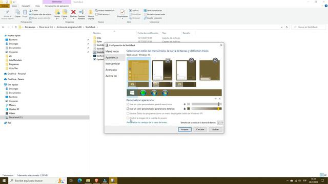This screenshot has height=184, width=328.
Task: Open the Avanzada section
Action: tap(111, 70)
